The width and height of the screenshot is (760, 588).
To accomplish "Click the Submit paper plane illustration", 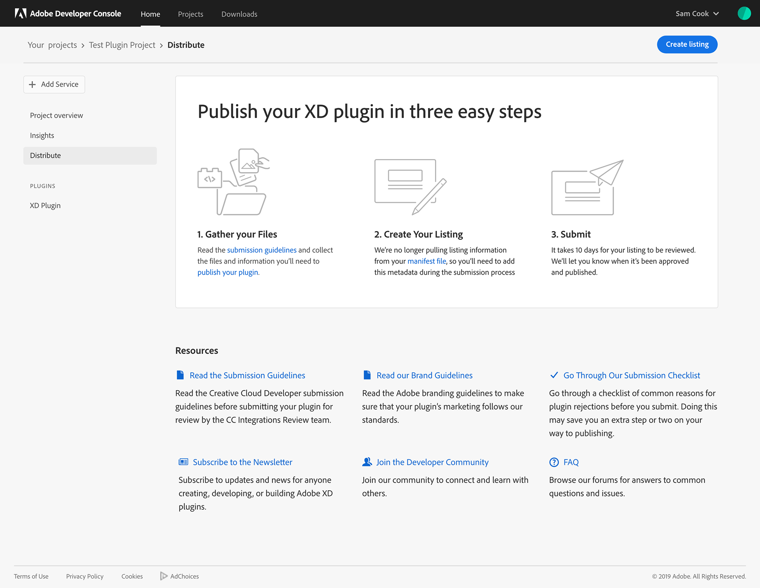I will point(587,187).
